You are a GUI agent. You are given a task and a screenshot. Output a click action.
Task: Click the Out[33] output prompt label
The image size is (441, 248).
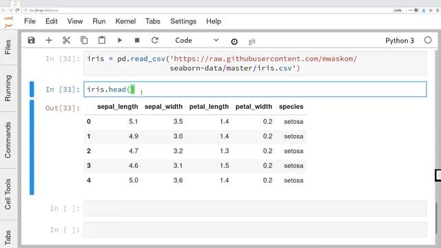coord(63,108)
